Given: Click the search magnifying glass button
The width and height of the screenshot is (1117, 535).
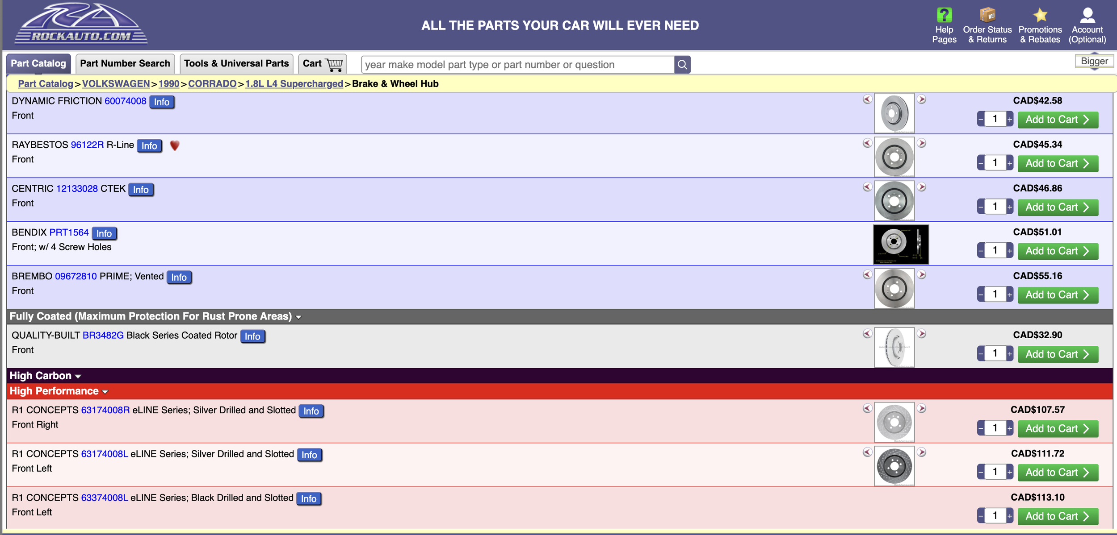Looking at the screenshot, I should click(682, 65).
